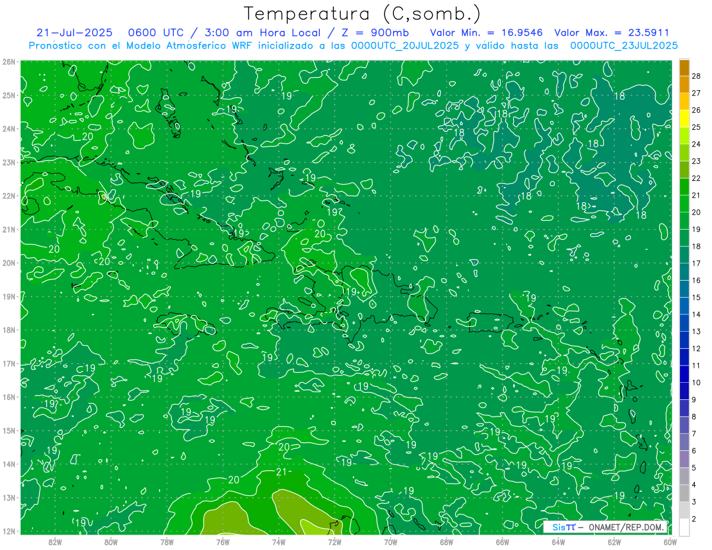Click the '21' contour label on the map
712x550 pixels.
point(282,472)
